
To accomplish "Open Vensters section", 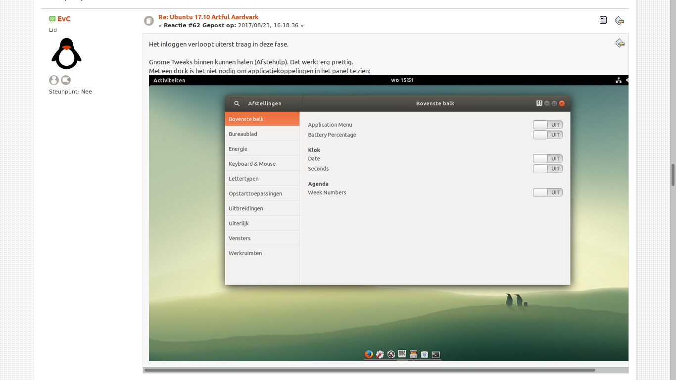I will [262, 237].
